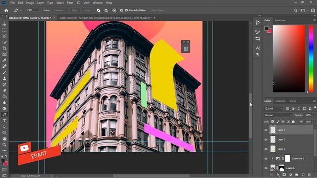
Task: Select the Hand tool
Action: pyautogui.click(x=4, y=138)
